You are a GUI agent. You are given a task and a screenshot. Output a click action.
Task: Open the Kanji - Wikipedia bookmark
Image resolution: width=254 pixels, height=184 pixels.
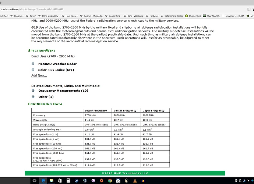pyautogui.click(x=135, y=16)
